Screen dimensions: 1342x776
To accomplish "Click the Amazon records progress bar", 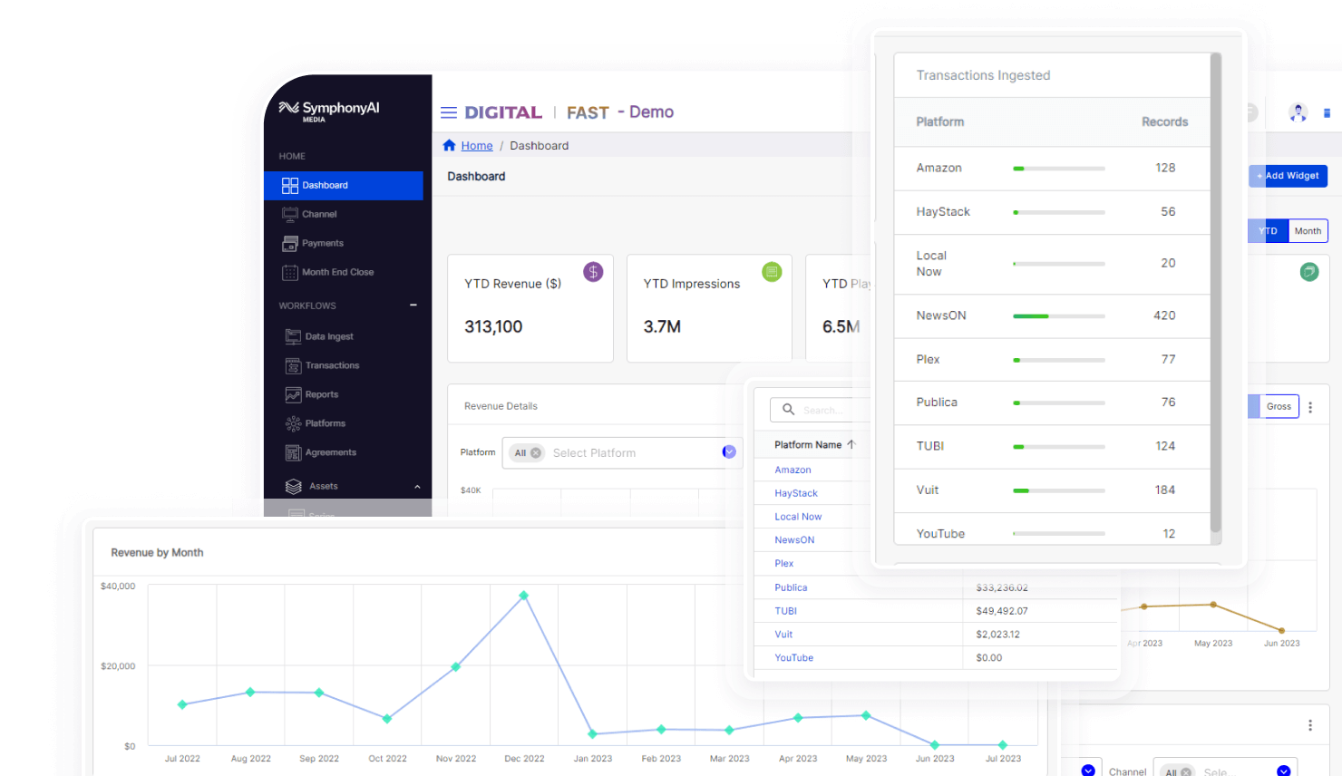I will [1059, 169].
